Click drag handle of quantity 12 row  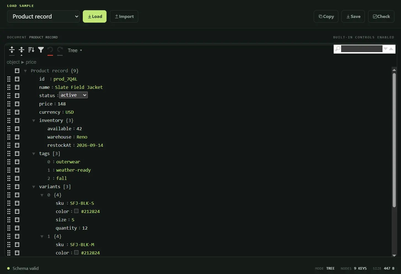pos(9,228)
